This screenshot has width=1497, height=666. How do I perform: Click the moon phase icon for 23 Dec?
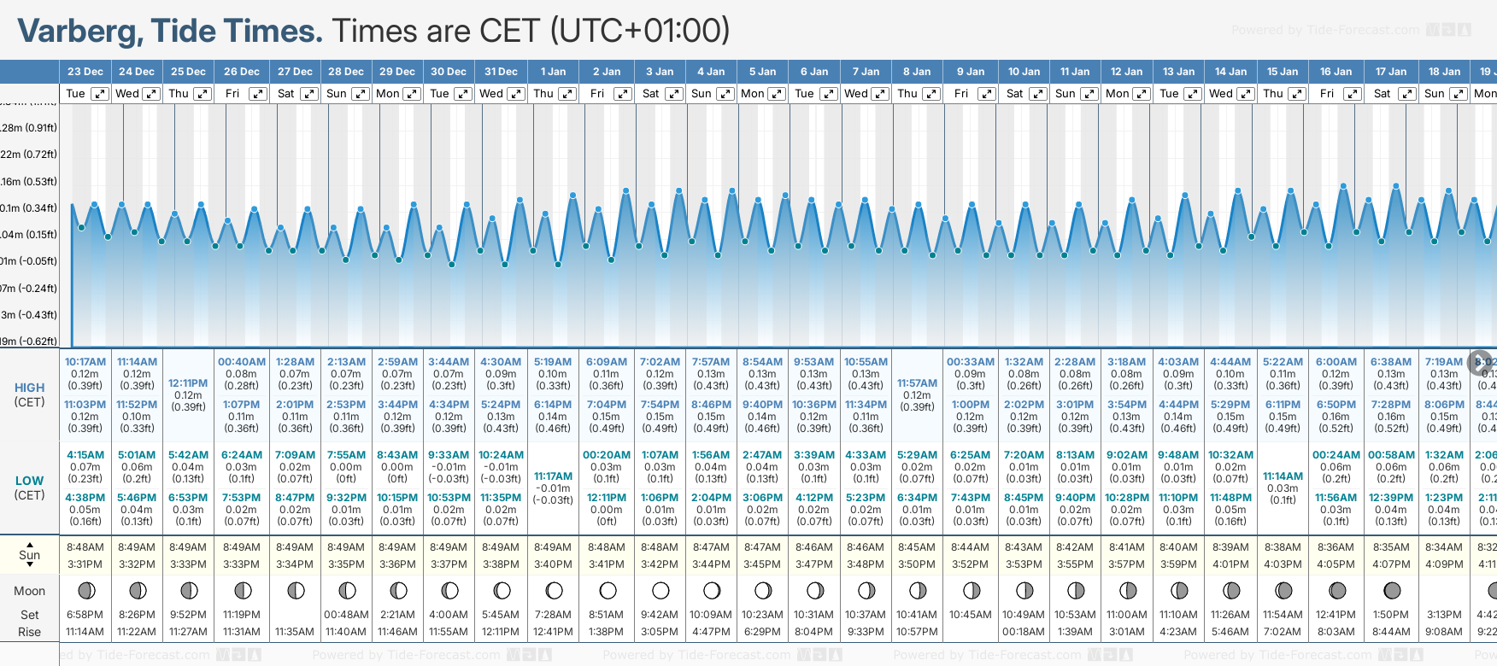(85, 590)
